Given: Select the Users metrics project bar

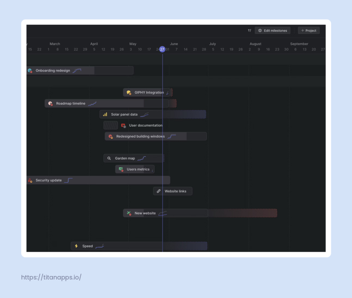Looking at the screenshot, I should click(135, 169).
